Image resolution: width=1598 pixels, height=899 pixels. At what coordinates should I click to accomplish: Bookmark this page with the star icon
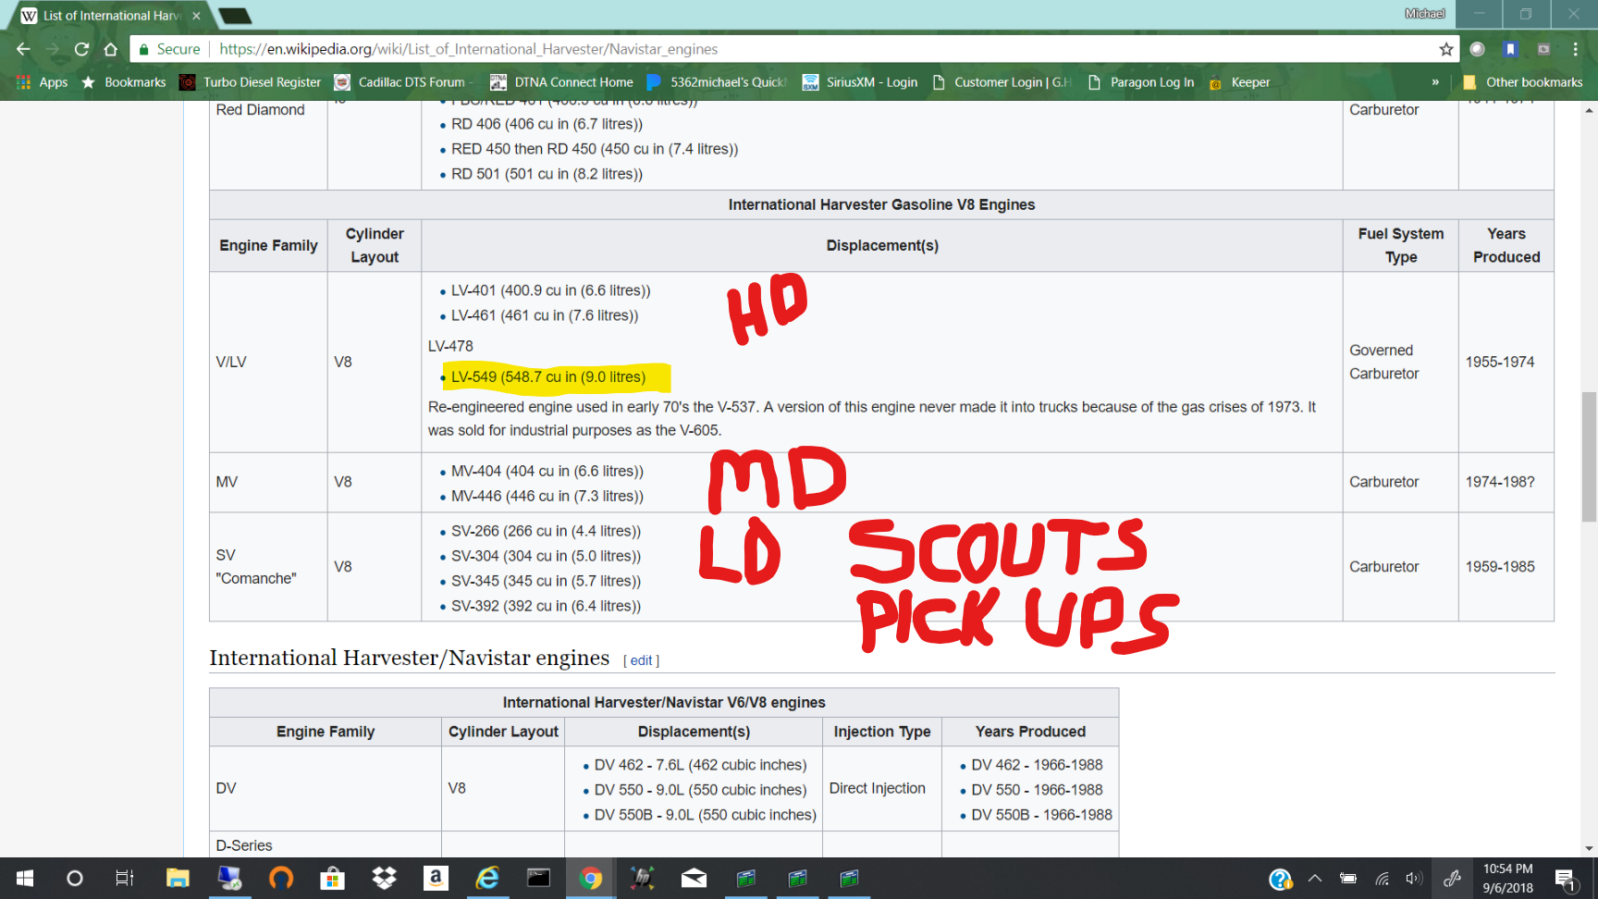pyautogui.click(x=1446, y=49)
